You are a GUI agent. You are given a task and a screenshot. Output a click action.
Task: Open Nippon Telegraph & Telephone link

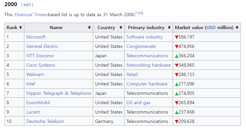coord(59,93)
